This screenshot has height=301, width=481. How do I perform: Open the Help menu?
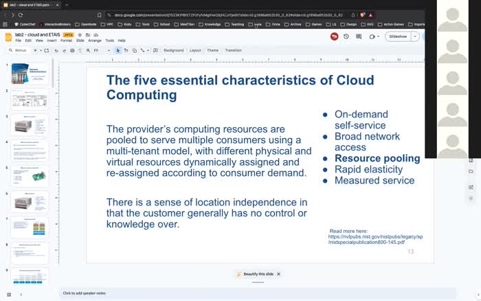(x=122, y=41)
